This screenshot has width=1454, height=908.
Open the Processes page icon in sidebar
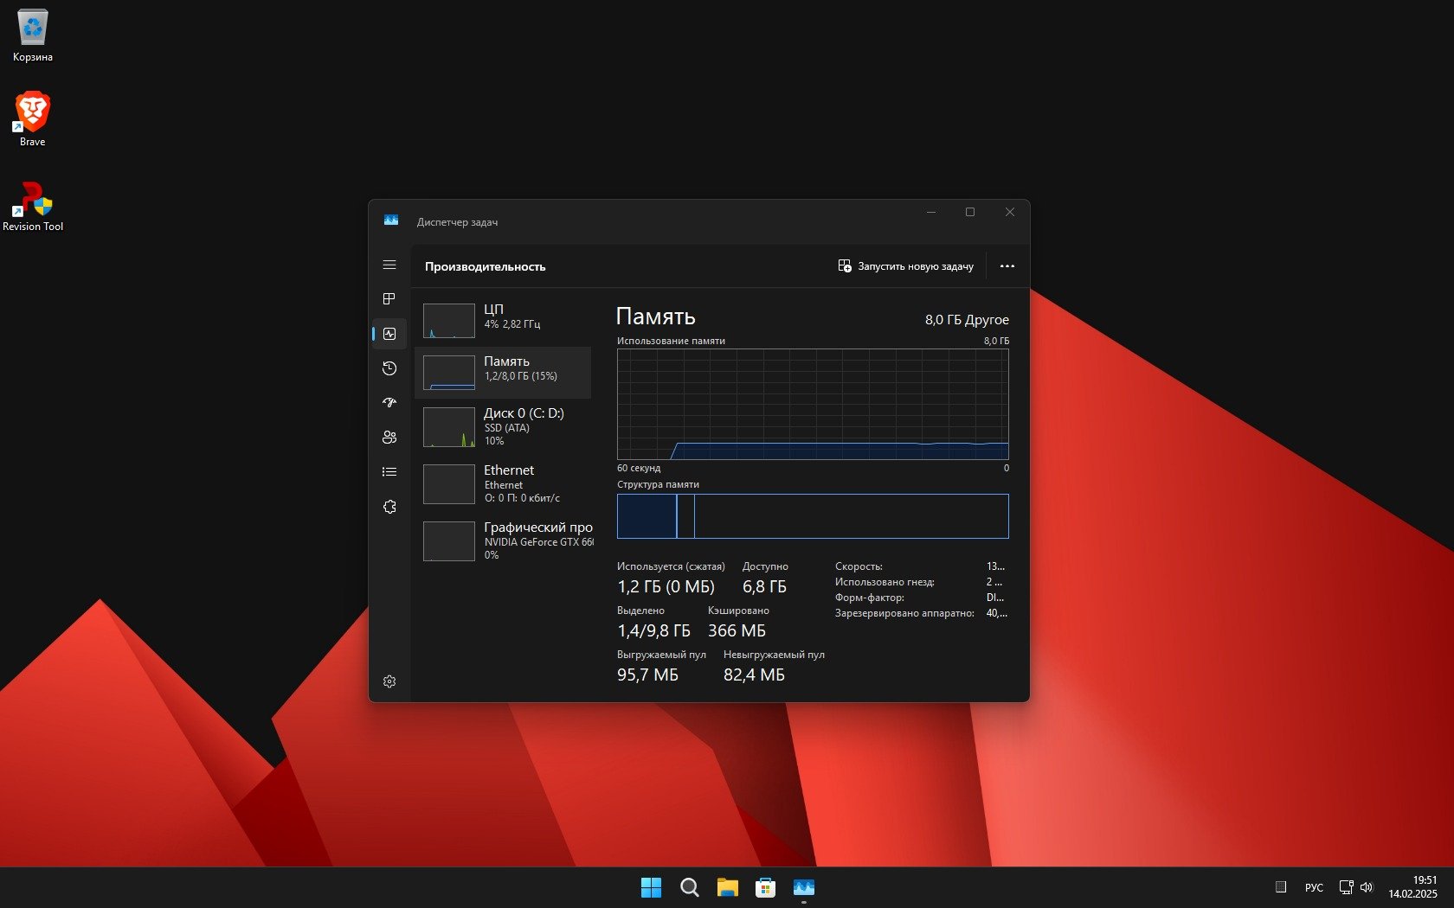[389, 299]
